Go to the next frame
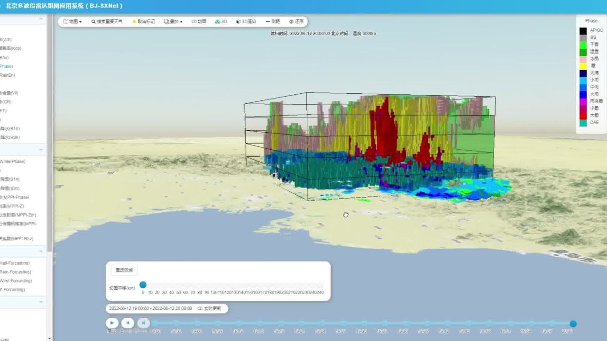 click(x=143, y=323)
